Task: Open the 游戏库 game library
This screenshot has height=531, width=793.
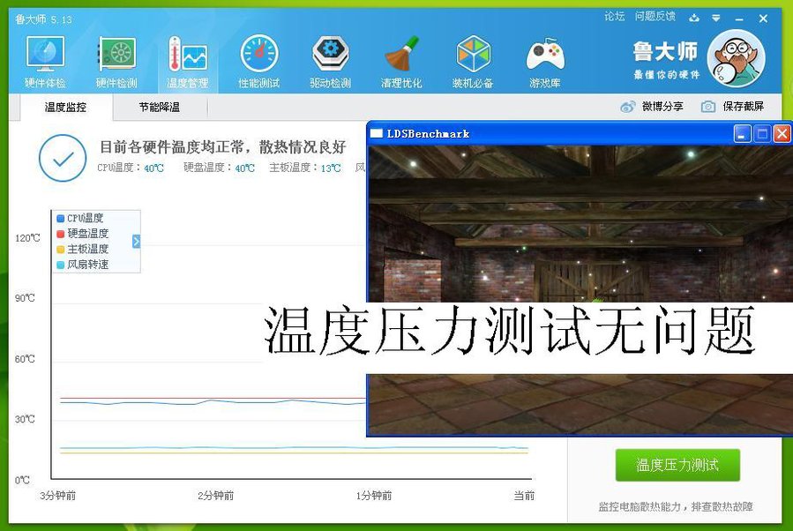Action: 545,60
